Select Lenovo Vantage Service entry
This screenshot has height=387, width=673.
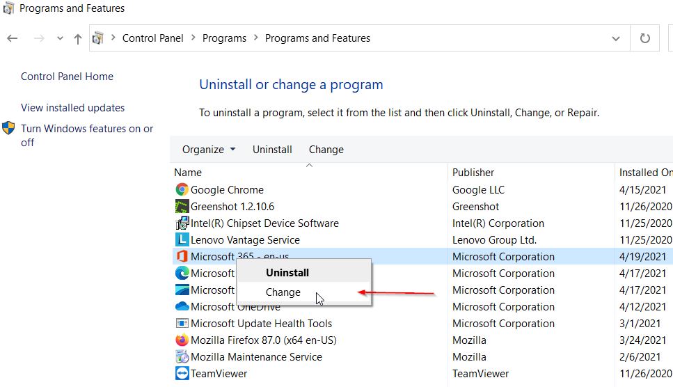click(245, 240)
